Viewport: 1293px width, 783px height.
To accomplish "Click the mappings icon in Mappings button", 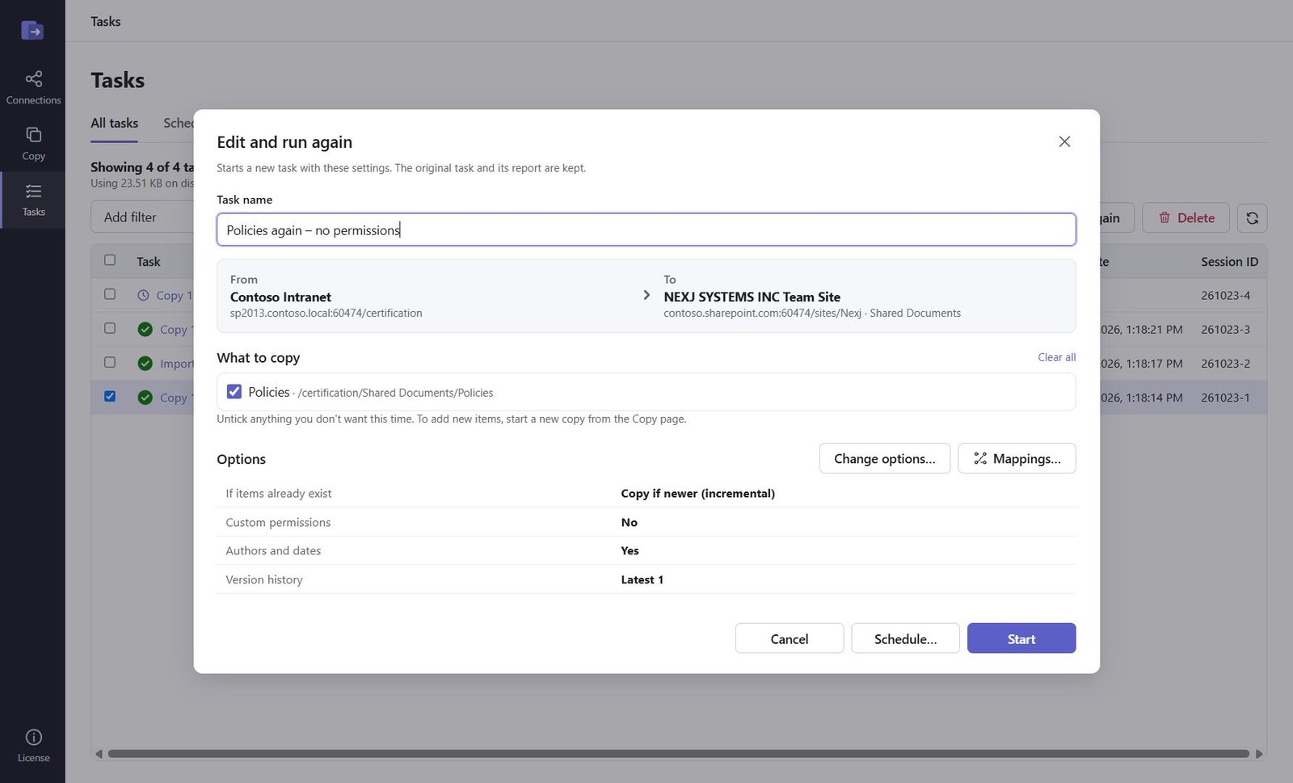I will [980, 459].
